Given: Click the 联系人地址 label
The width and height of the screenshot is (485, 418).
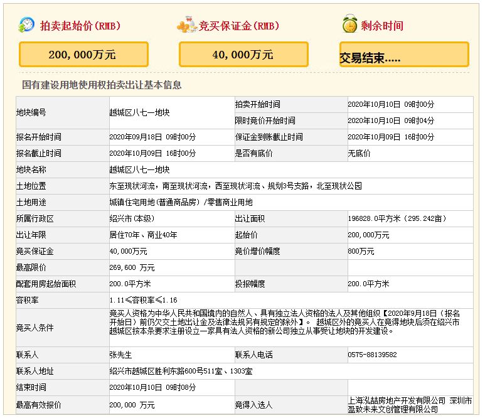Looking at the screenshot, I should tap(35, 372).
